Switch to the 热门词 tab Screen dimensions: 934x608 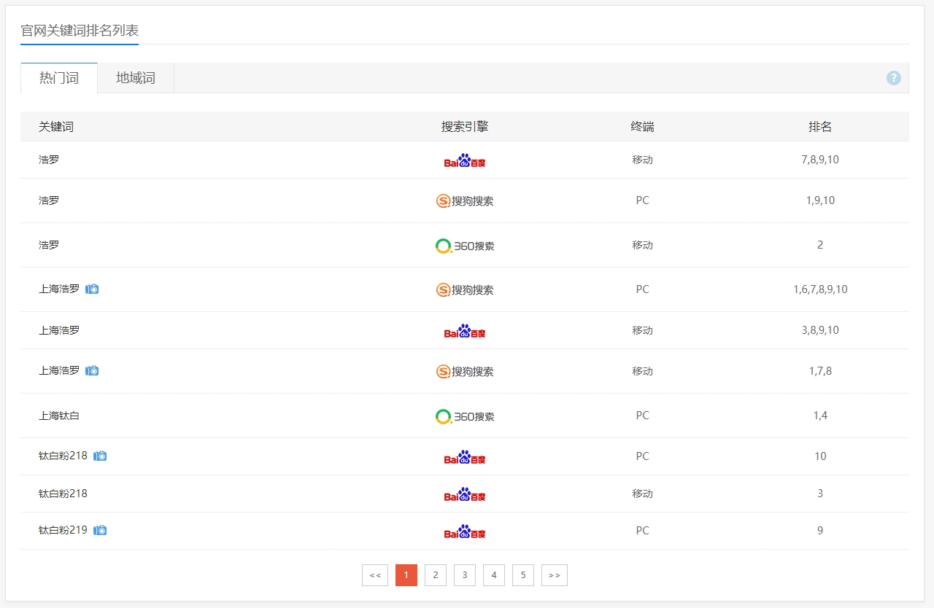(x=59, y=78)
